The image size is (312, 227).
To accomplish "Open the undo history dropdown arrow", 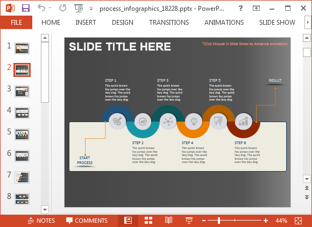I will pos(49,8).
